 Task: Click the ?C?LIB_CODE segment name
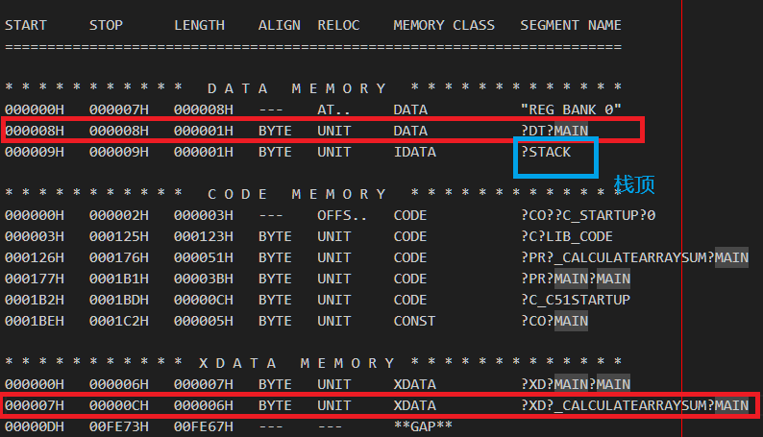567,236
